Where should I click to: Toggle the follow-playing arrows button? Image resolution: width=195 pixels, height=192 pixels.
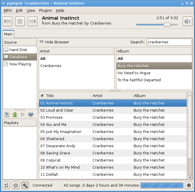coord(25,185)
